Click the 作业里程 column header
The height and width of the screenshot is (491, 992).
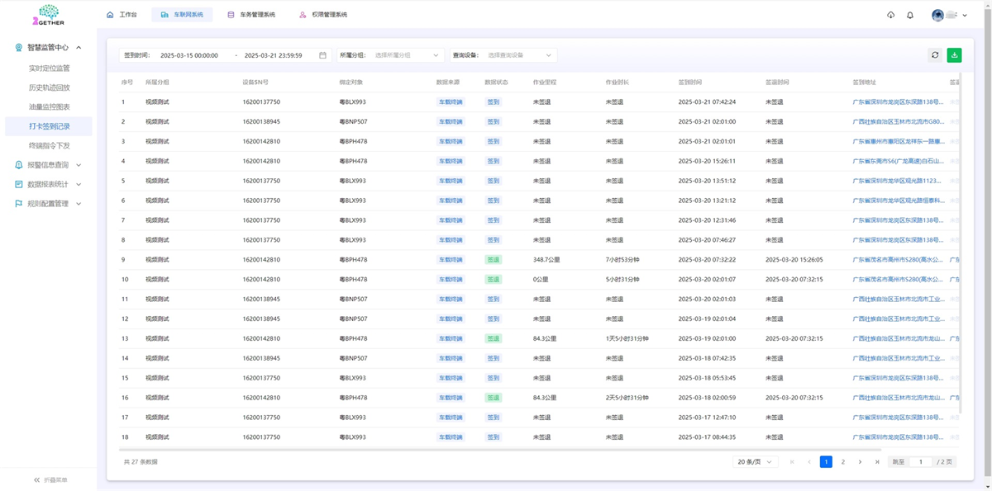click(x=545, y=82)
